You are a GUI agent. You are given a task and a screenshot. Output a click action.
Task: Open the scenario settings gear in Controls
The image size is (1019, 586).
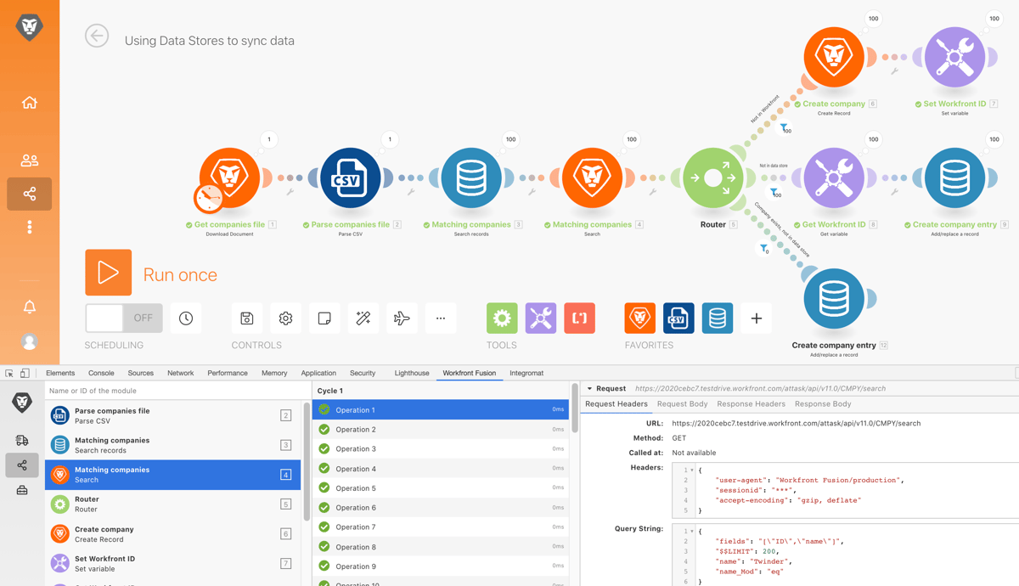[x=285, y=317]
